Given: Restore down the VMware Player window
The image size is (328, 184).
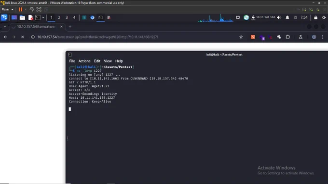Looking at the screenshot, I should 319,3.
